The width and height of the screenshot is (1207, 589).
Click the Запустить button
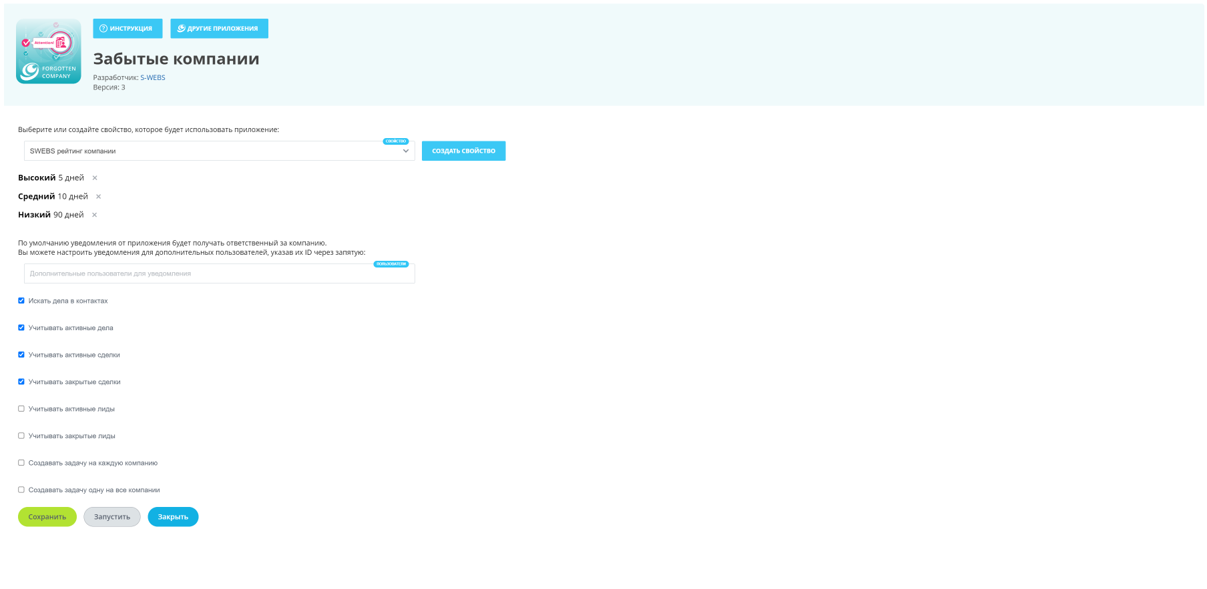point(112,517)
